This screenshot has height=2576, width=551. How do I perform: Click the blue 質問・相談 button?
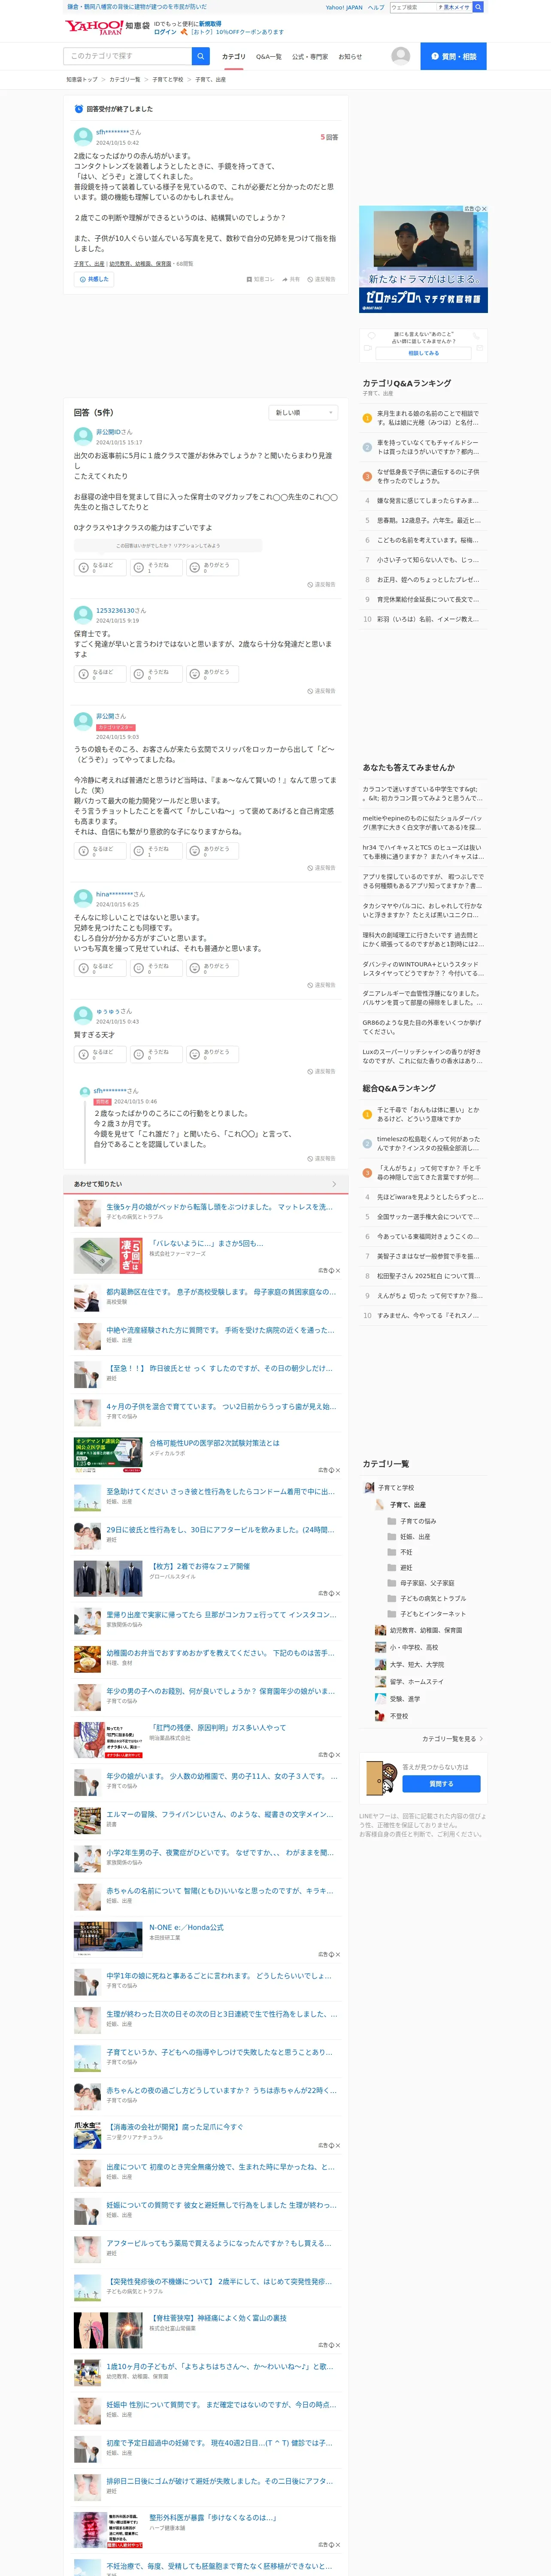click(453, 56)
